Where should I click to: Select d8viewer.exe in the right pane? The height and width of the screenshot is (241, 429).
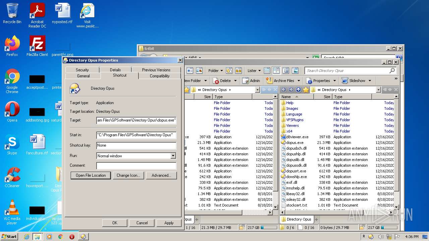(297, 137)
